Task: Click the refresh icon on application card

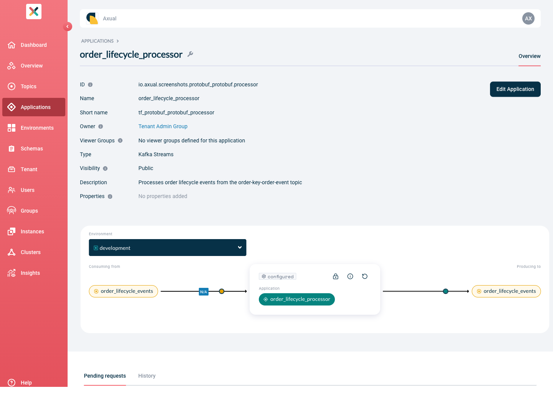Action: 365,276
